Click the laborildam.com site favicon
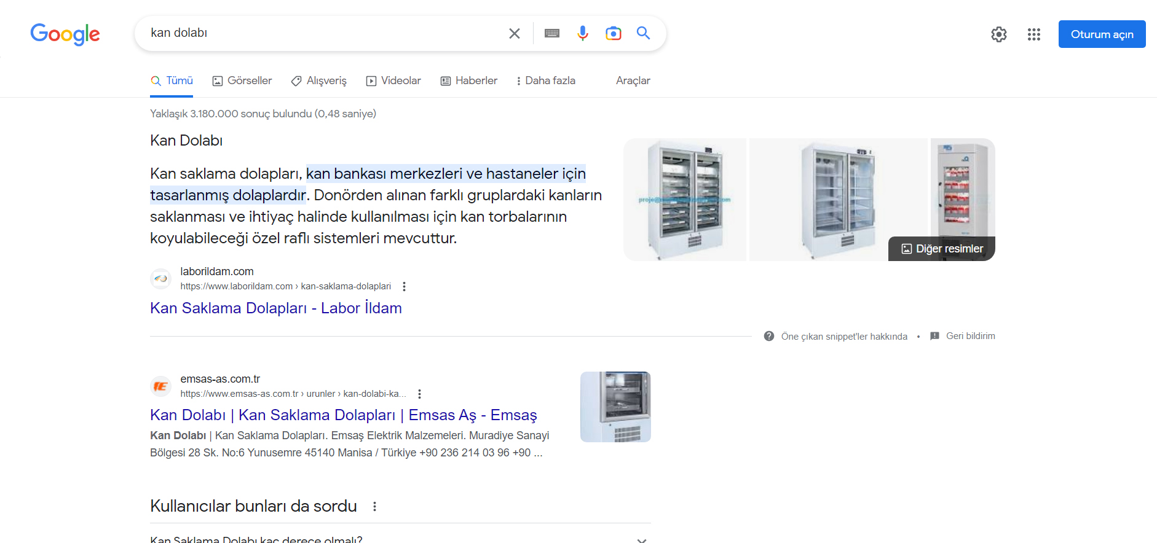 (161, 279)
